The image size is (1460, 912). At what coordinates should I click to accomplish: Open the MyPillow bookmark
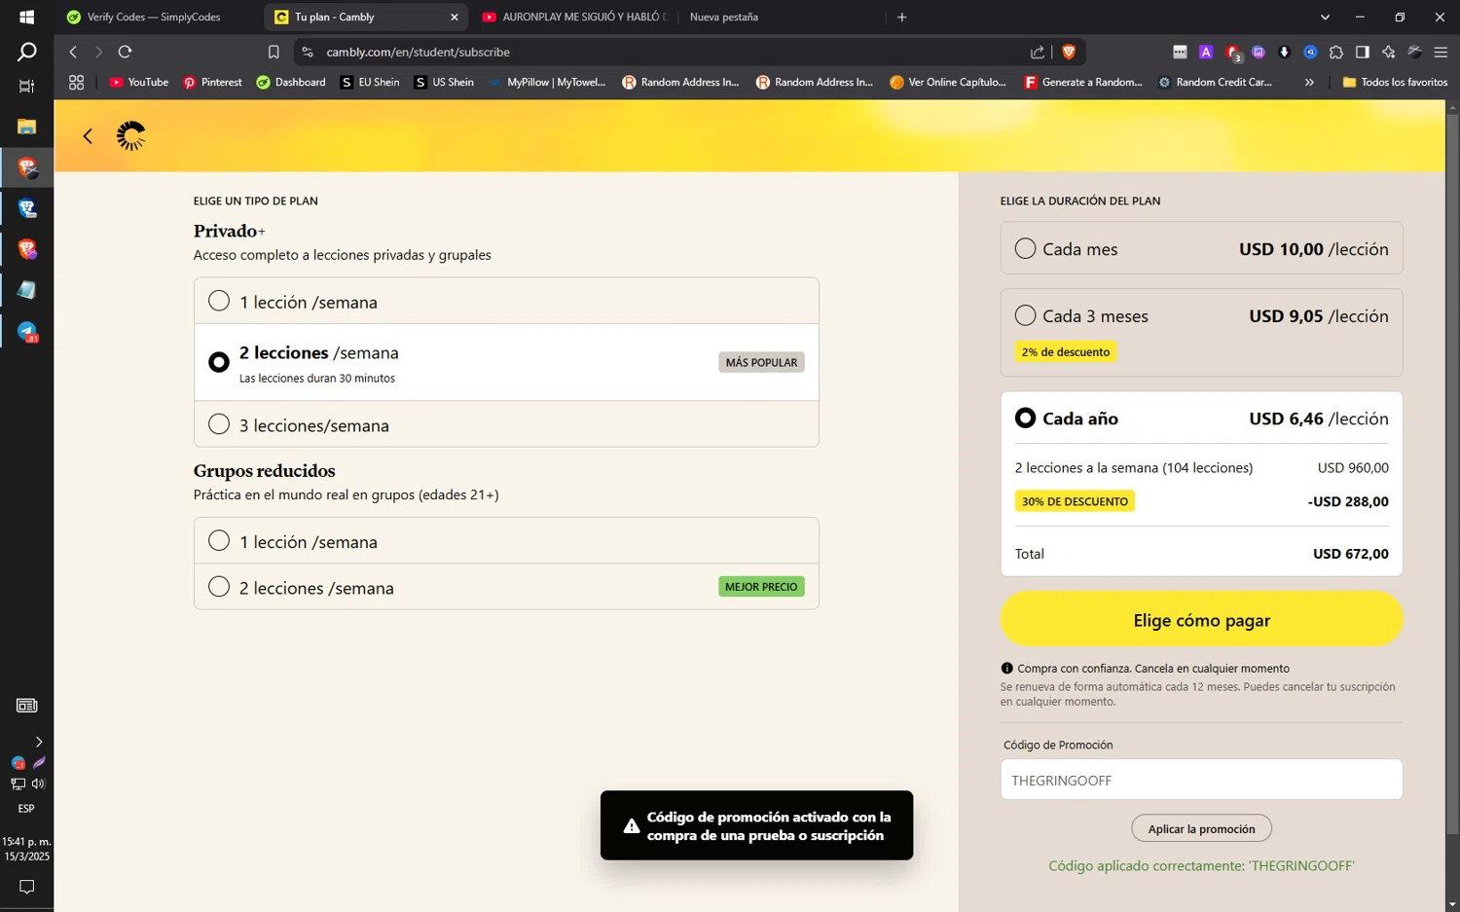[x=548, y=83]
